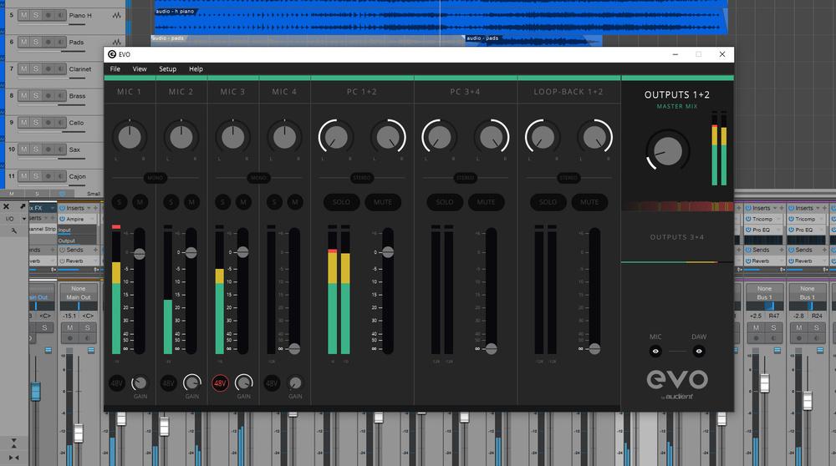The height and width of the screenshot is (466, 836).
Task: Detach the Studio One console with arrow icon
Action: click(23, 206)
